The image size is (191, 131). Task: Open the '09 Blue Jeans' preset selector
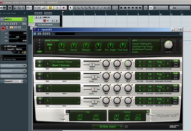coord(108,126)
